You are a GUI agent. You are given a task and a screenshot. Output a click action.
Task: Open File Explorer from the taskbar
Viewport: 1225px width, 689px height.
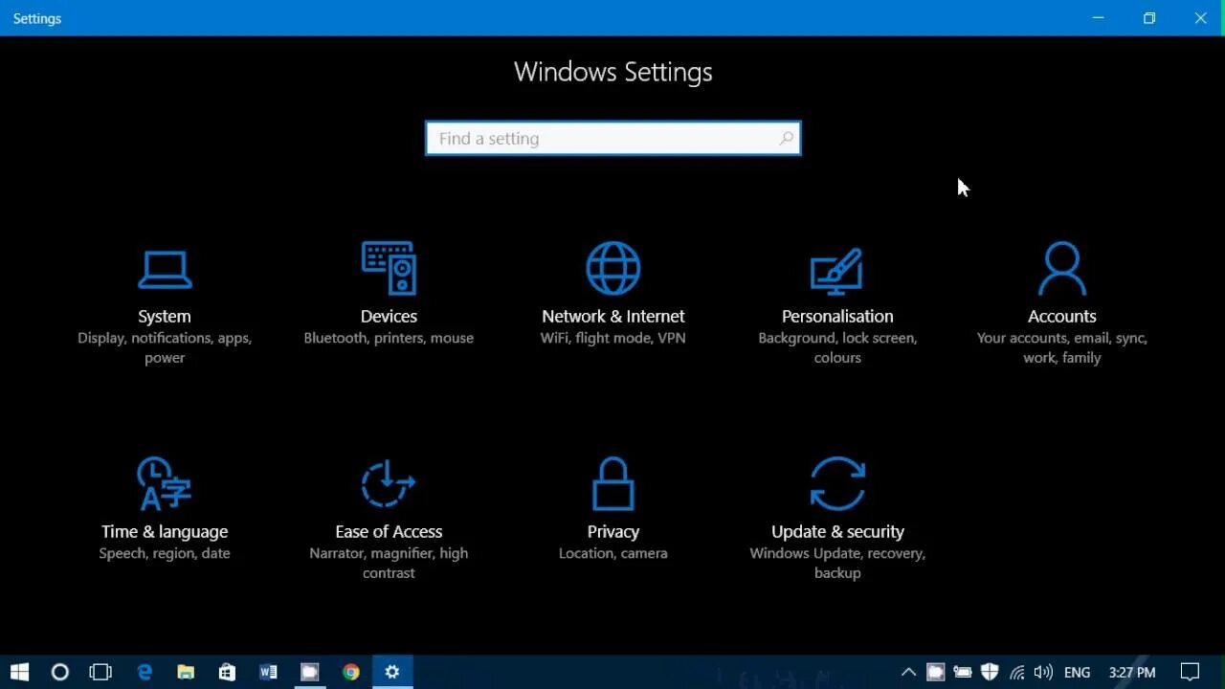click(186, 672)
